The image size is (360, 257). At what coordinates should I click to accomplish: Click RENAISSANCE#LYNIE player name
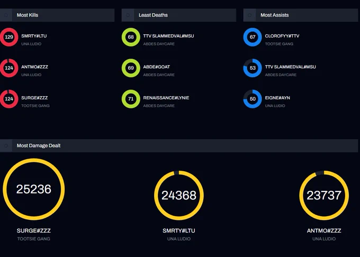(x=166, y=98)
